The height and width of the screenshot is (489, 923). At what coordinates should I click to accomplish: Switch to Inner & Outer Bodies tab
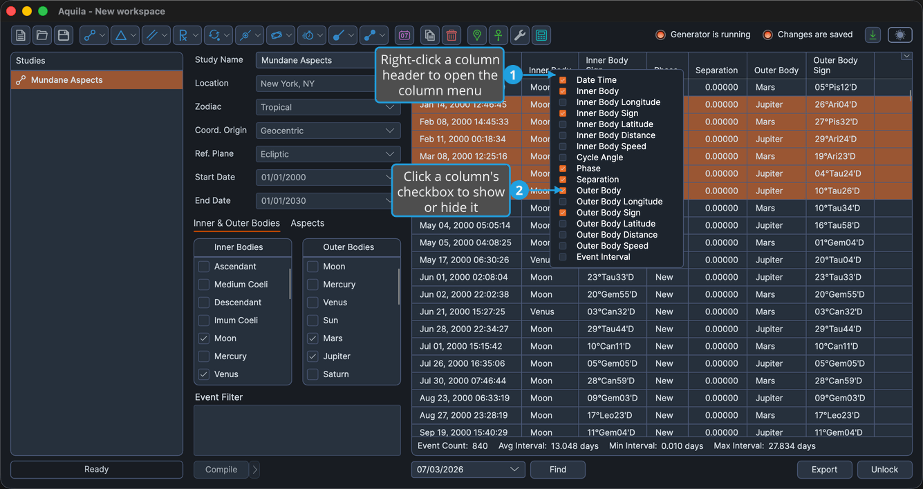click(236, 223)
